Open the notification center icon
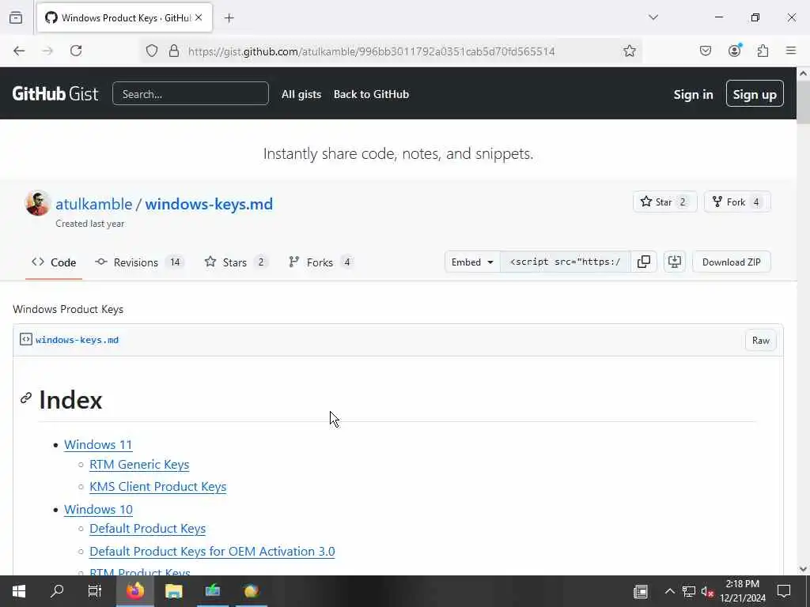This screenshot has width=810, height=607. tap(784, 591)
